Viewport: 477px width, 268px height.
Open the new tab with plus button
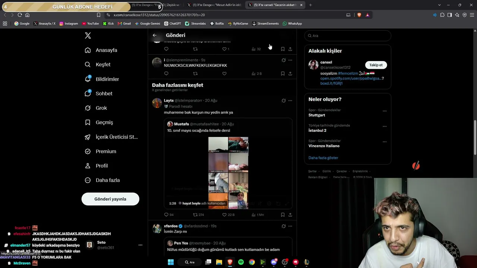tap(310, 5)
